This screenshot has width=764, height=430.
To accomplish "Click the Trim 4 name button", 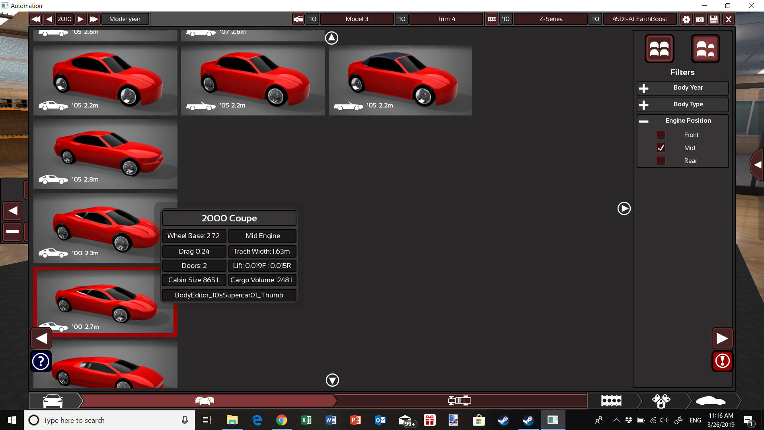I will tap(446, 19).
